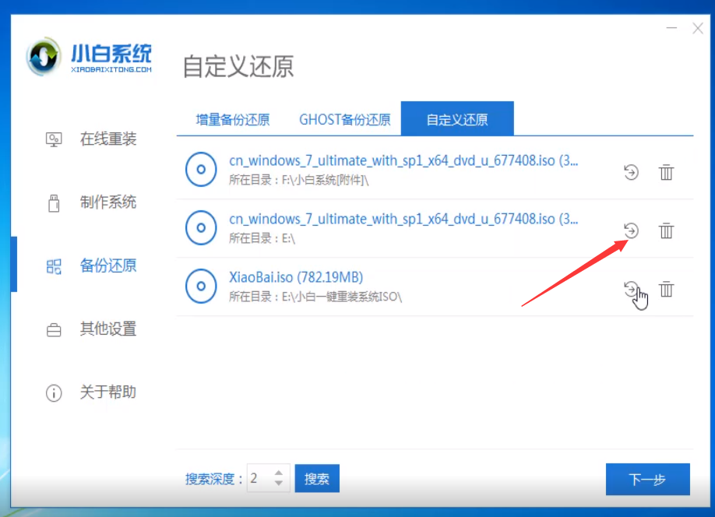
Task: Open 其他设置 in sidebar
Action: click(x=107, y=329)
